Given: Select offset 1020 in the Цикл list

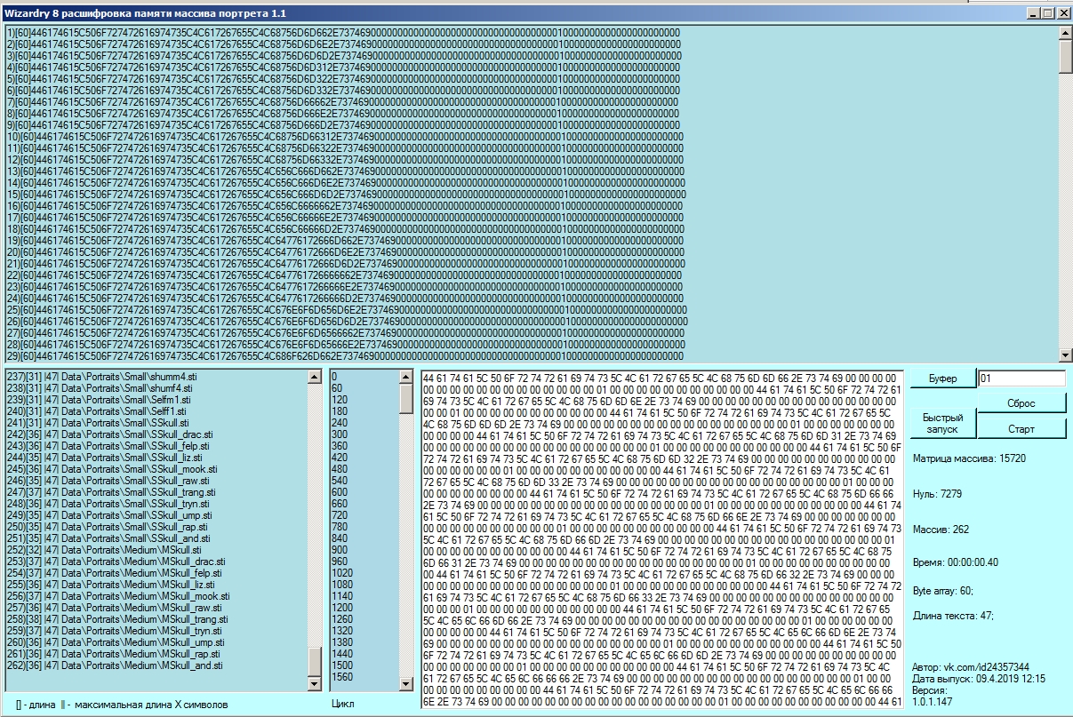Looking at the screenshot, I should (342, 573).
